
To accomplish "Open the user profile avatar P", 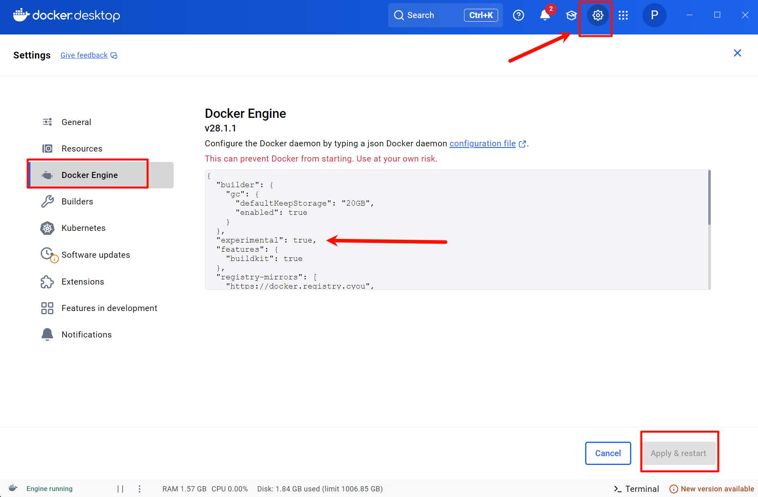I will (x=655, y=15).
